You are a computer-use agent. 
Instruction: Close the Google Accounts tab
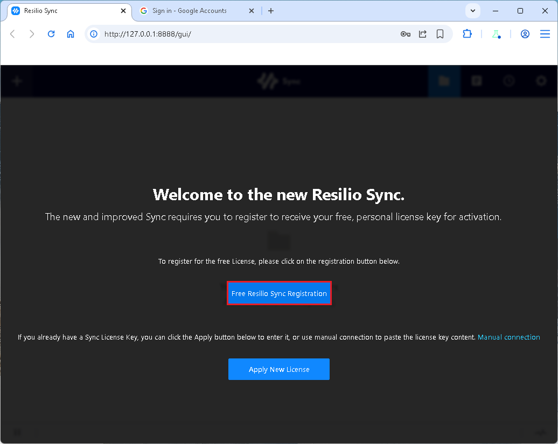click(x=251, y=11)
